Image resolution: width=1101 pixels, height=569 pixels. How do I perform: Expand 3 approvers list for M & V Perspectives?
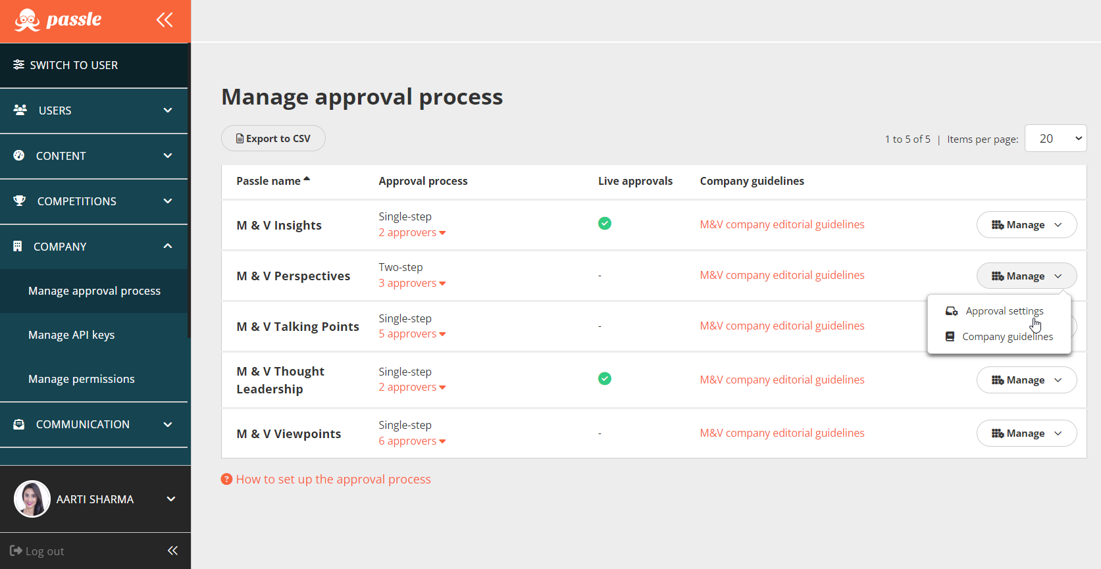[412, 283]
